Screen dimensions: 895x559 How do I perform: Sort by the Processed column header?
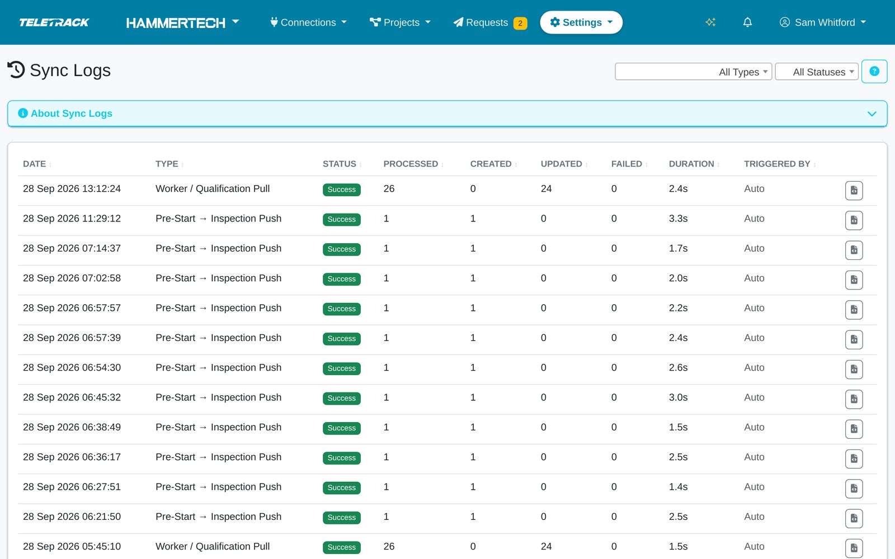[x=413, y=164]
